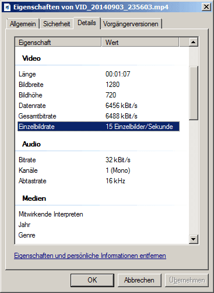Click the value 16 kHz
214x293 pixels.
click(x=115, y=181)
